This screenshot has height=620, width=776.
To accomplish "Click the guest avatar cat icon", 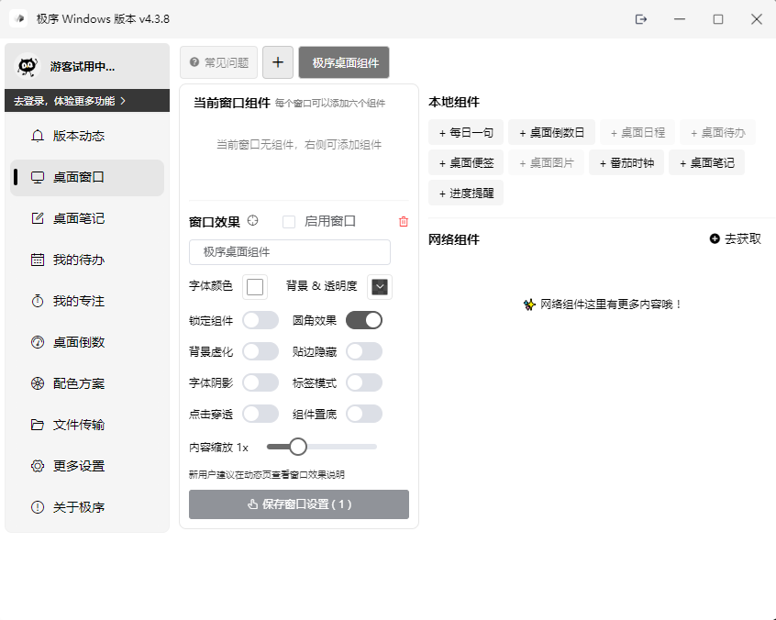I will tap(28, 66).
